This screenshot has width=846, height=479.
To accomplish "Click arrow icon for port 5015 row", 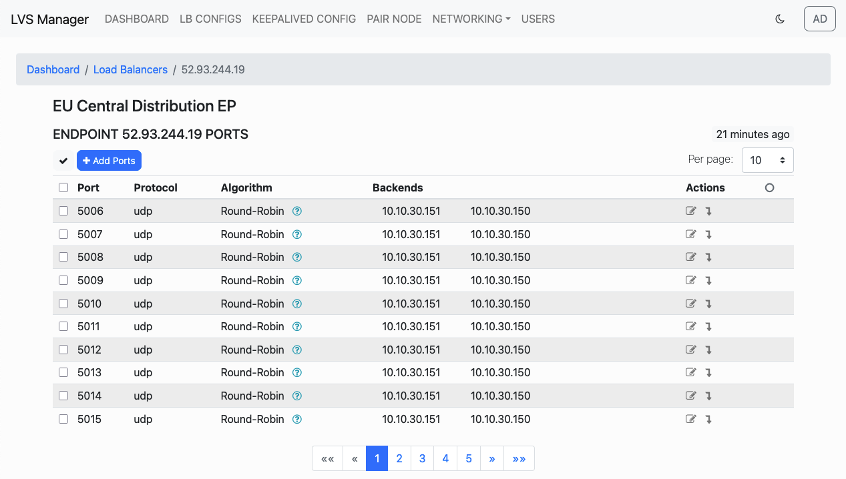I will coord(708,419).
